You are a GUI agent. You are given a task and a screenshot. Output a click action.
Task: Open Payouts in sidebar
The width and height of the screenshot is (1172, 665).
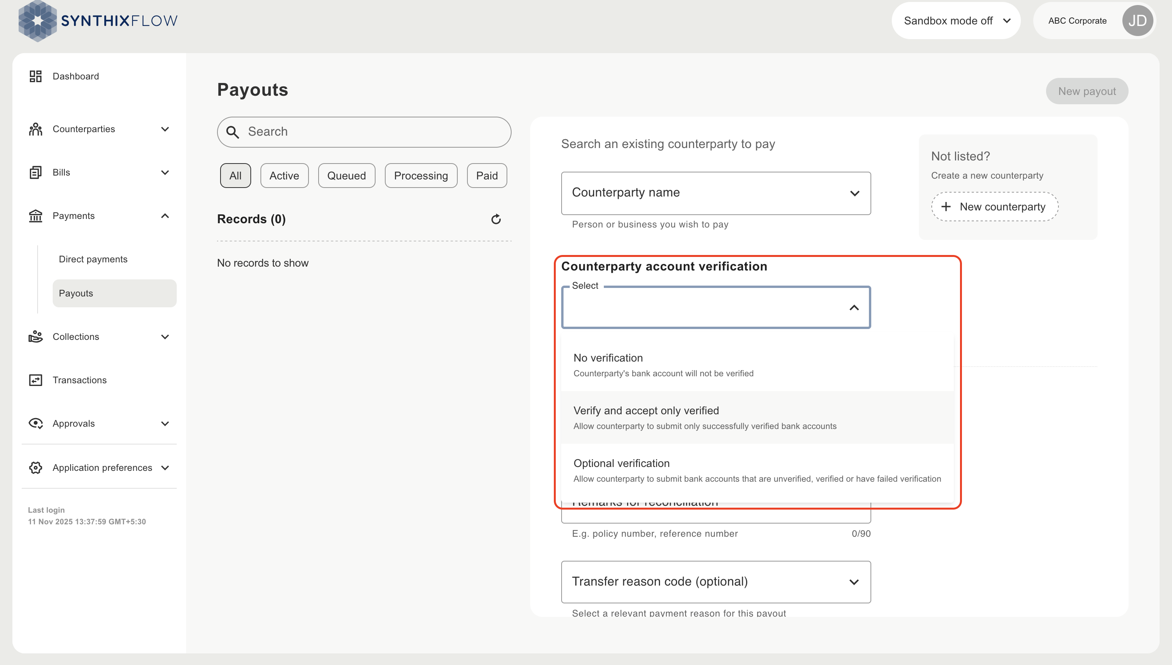[x=114, y=293]
